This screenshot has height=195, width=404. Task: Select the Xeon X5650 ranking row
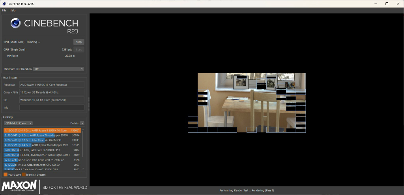click(x=42, y=165)
